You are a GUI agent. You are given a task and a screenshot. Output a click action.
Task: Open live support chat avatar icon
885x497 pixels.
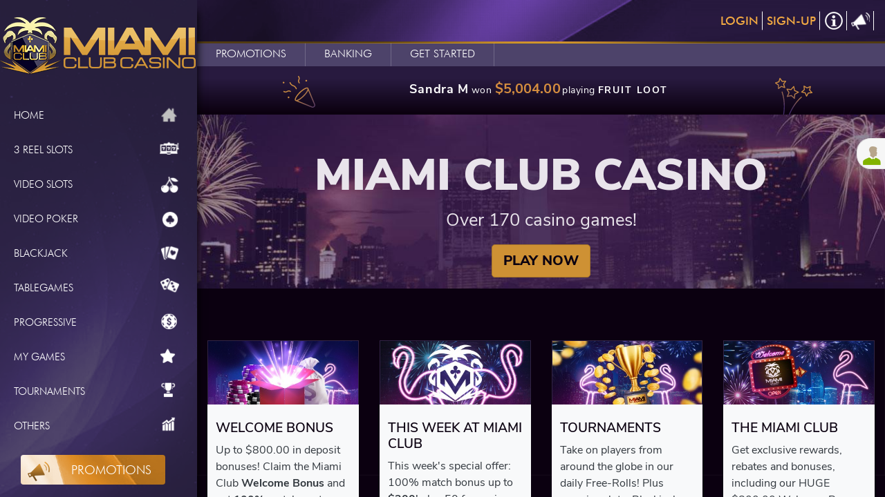pyautogui.click(x=871, y=153)
